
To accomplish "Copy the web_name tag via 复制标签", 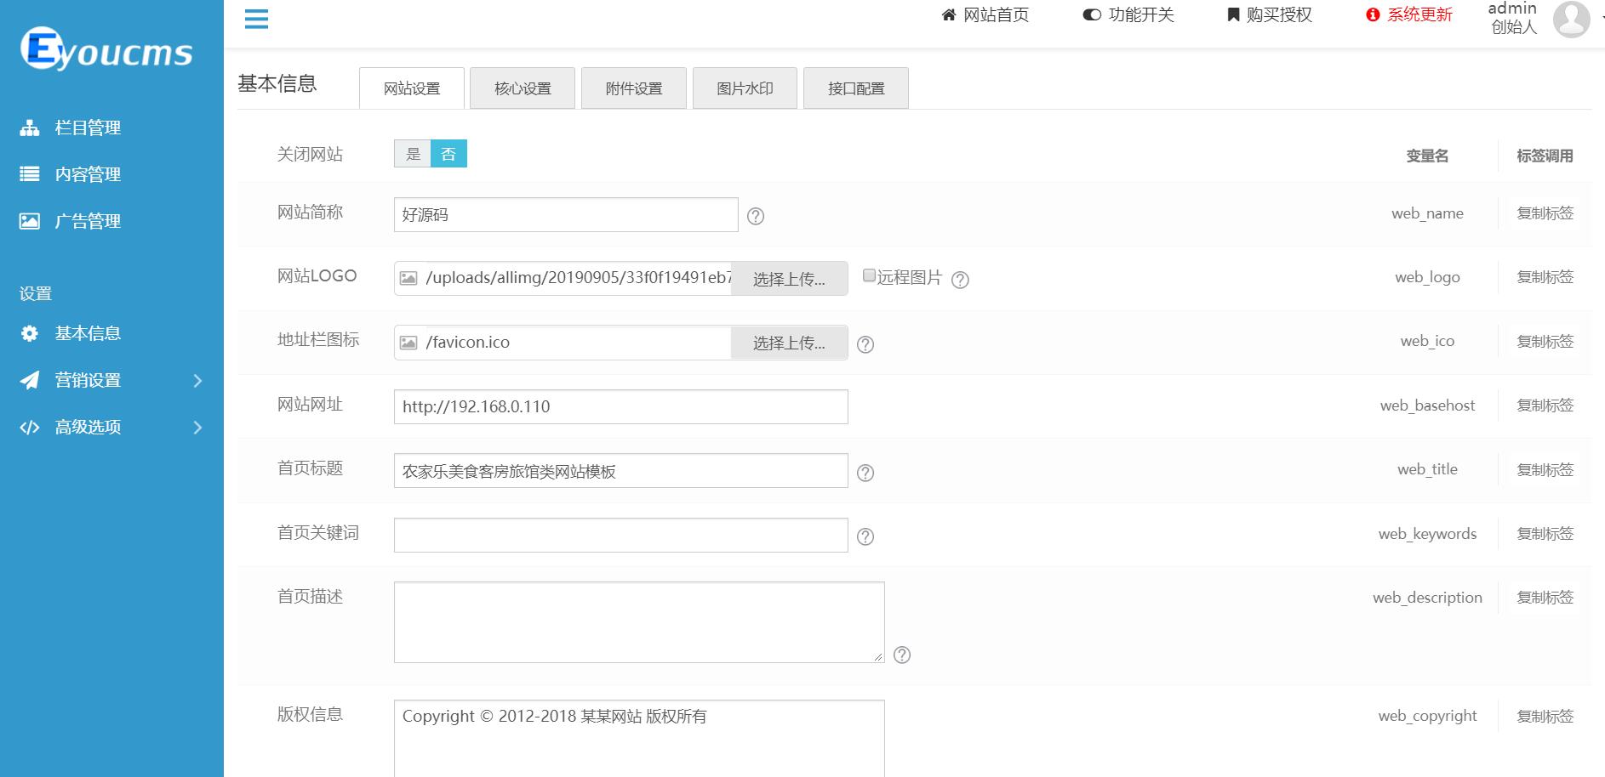I will tap(1545, 213).
